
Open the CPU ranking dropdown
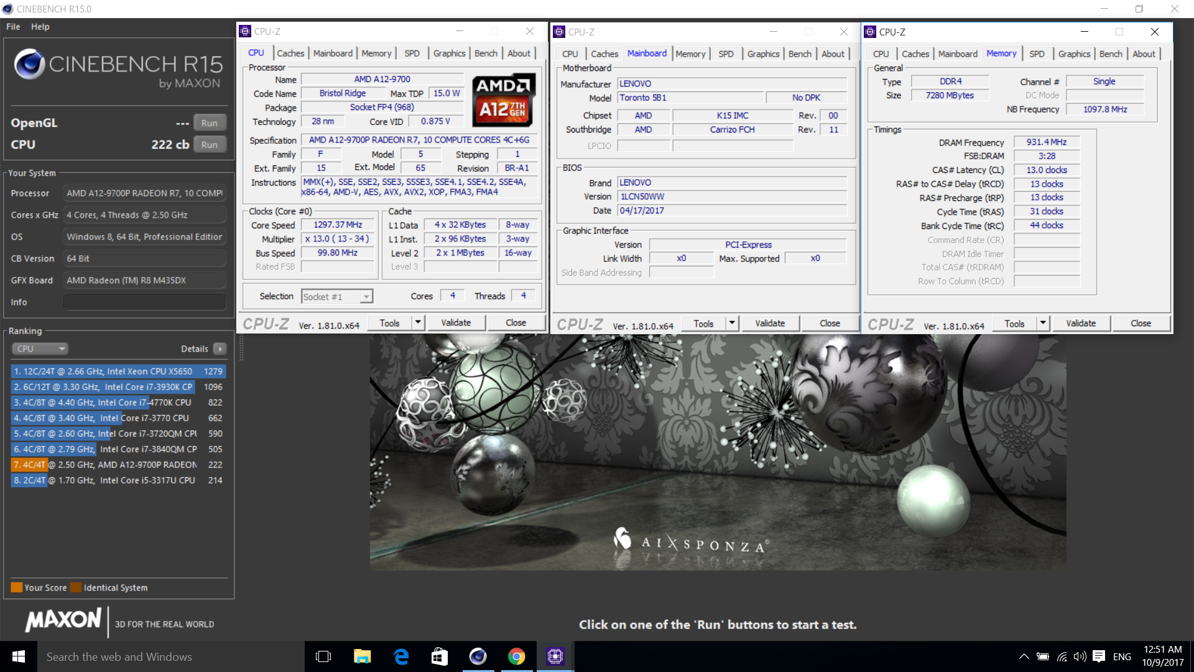pyautogui.click(x=39, y=348)
